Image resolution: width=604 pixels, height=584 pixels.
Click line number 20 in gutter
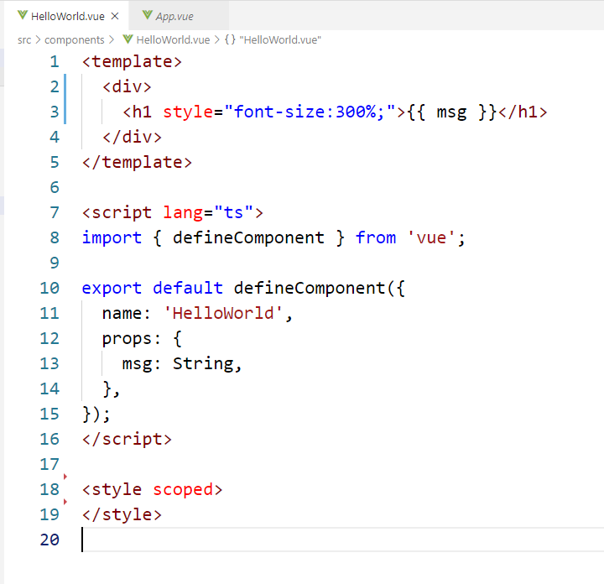[49, 540]
